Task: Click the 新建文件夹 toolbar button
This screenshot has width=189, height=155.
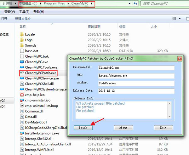Action: (x=23, y=19)
